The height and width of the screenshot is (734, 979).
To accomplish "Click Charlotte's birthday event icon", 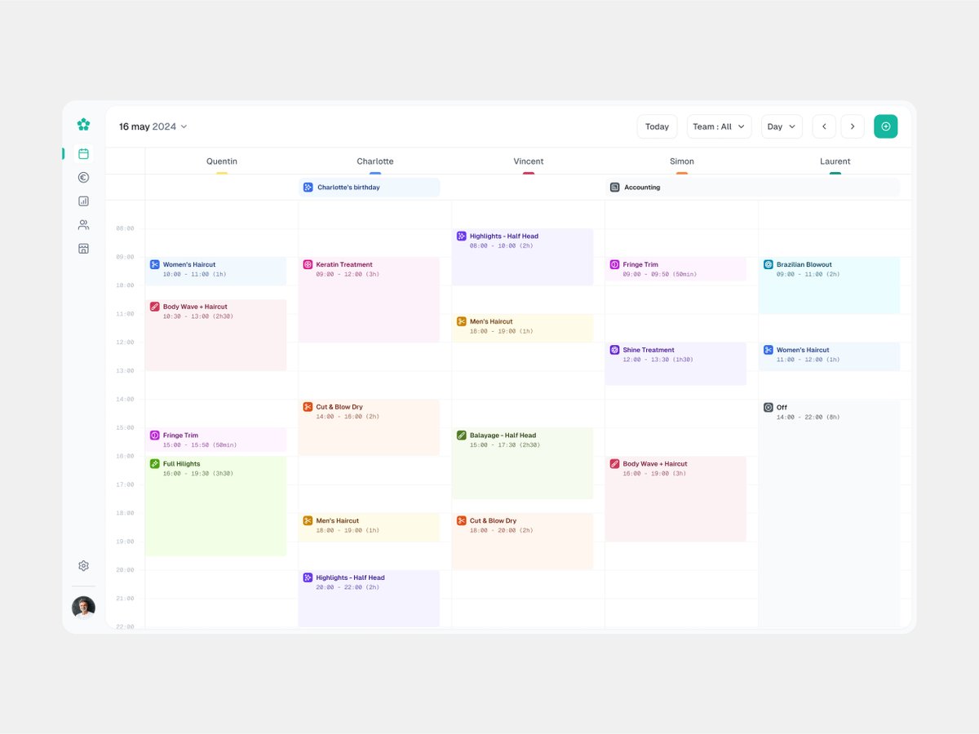I will 308,187.
